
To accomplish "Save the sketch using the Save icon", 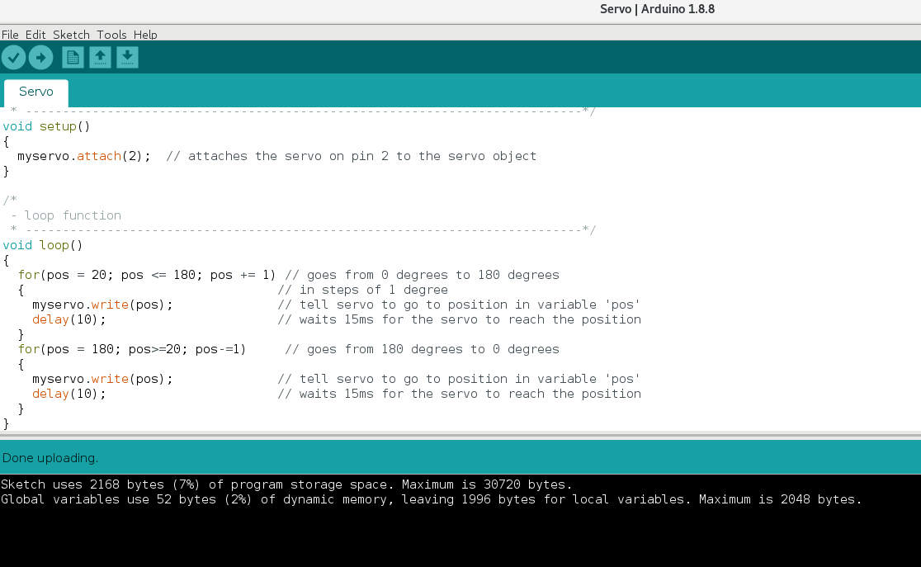I will (128, 57).
